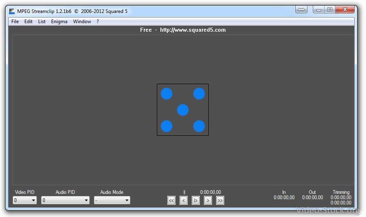This screenshot has width=366, height=217.
Task: Open the Edit menu
Action: click(x=28, y=22)
